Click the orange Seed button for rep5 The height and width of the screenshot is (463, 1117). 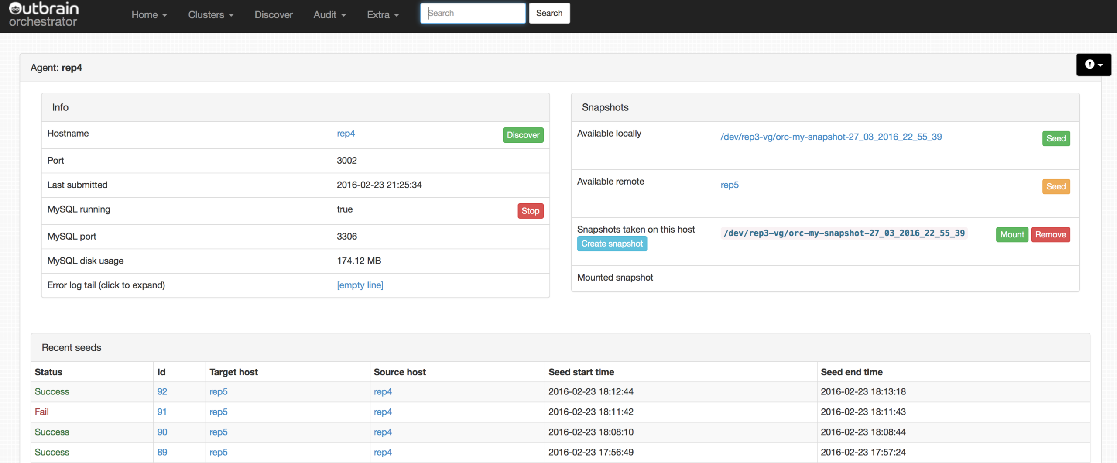1055,186
